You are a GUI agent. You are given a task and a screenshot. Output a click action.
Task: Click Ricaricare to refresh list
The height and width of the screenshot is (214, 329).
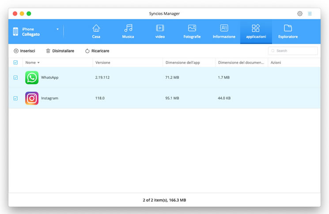pyautogui.click(x=97, y=51)
